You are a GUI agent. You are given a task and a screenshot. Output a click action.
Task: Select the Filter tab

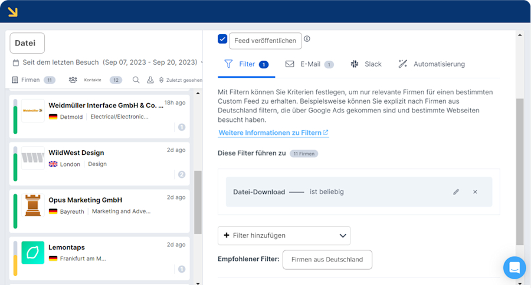pyautogui.click(x=247, y=64)
